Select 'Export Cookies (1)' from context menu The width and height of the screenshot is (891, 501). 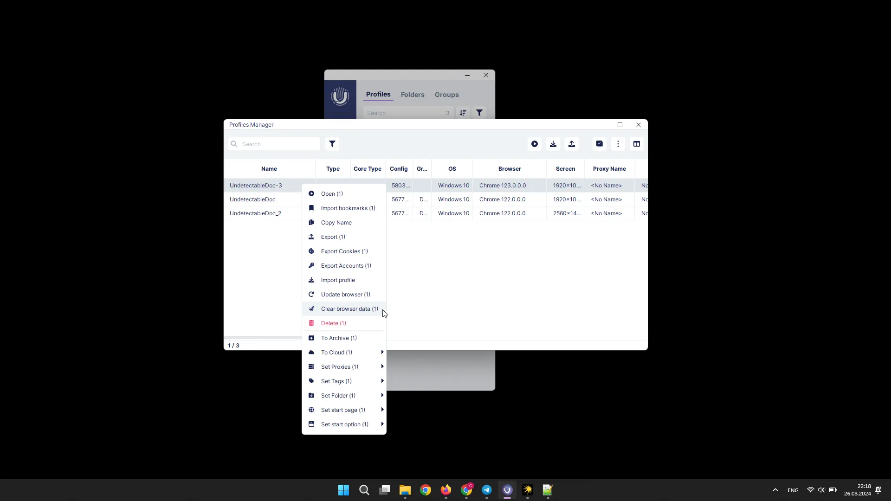click(x=344, y=251)
